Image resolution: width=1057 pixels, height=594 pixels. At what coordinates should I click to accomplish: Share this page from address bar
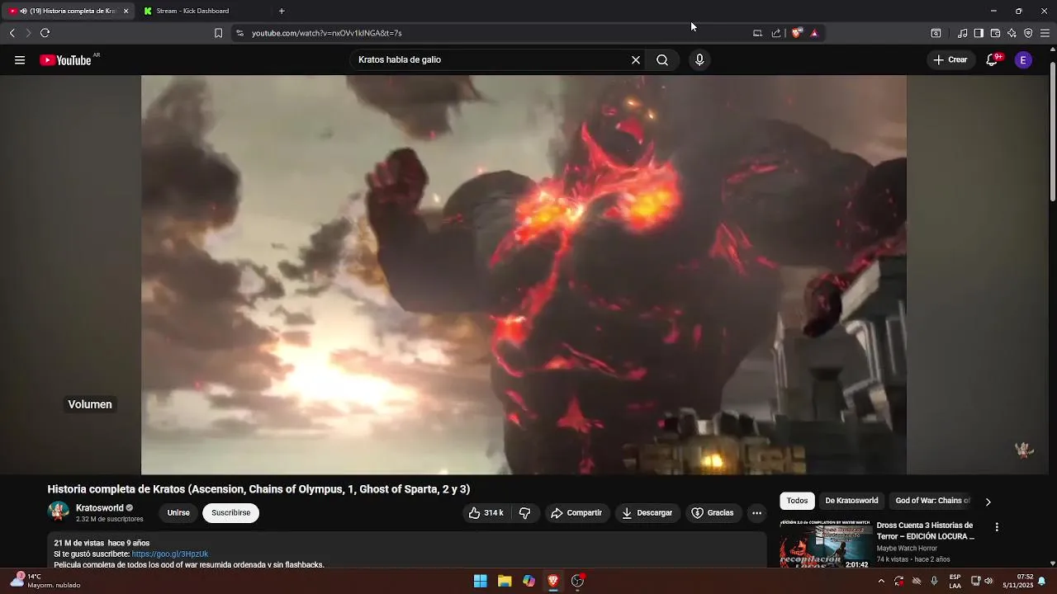tap(776, 33)
